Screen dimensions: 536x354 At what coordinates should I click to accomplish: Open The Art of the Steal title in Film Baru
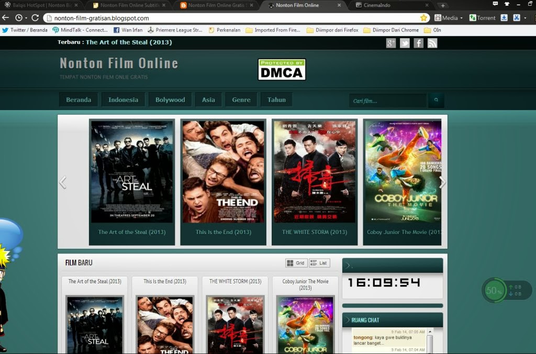coord(95,282)
